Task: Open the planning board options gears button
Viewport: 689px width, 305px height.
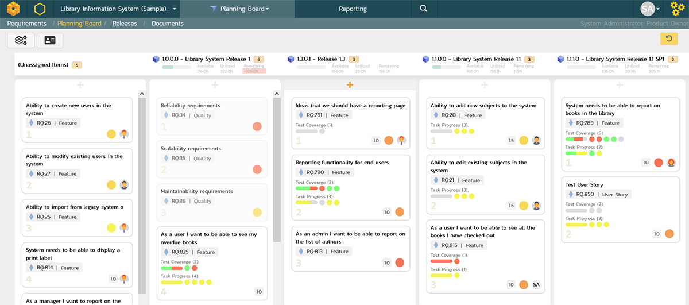Action: pyautogui.click(x=21, y=40)
